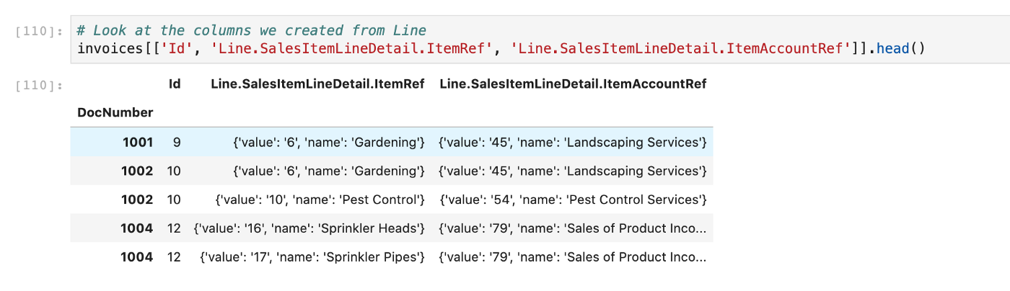Click the 'Sprinkler Heads' ItemRef cell
Viewport: 1010px width, 291px height.
coord(309,228)
